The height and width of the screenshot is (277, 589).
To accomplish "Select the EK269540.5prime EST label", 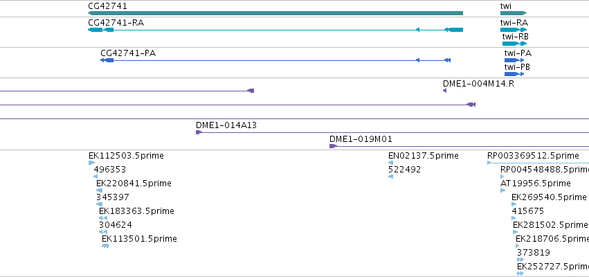I will [x=549, y=197].
